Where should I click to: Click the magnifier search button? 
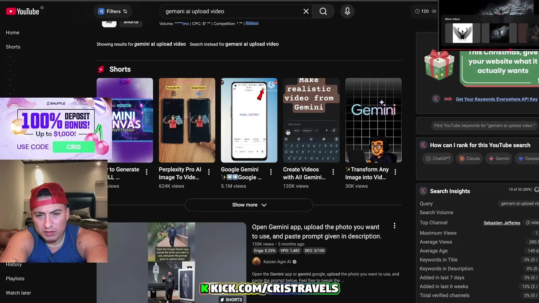(x=323, y=11)
